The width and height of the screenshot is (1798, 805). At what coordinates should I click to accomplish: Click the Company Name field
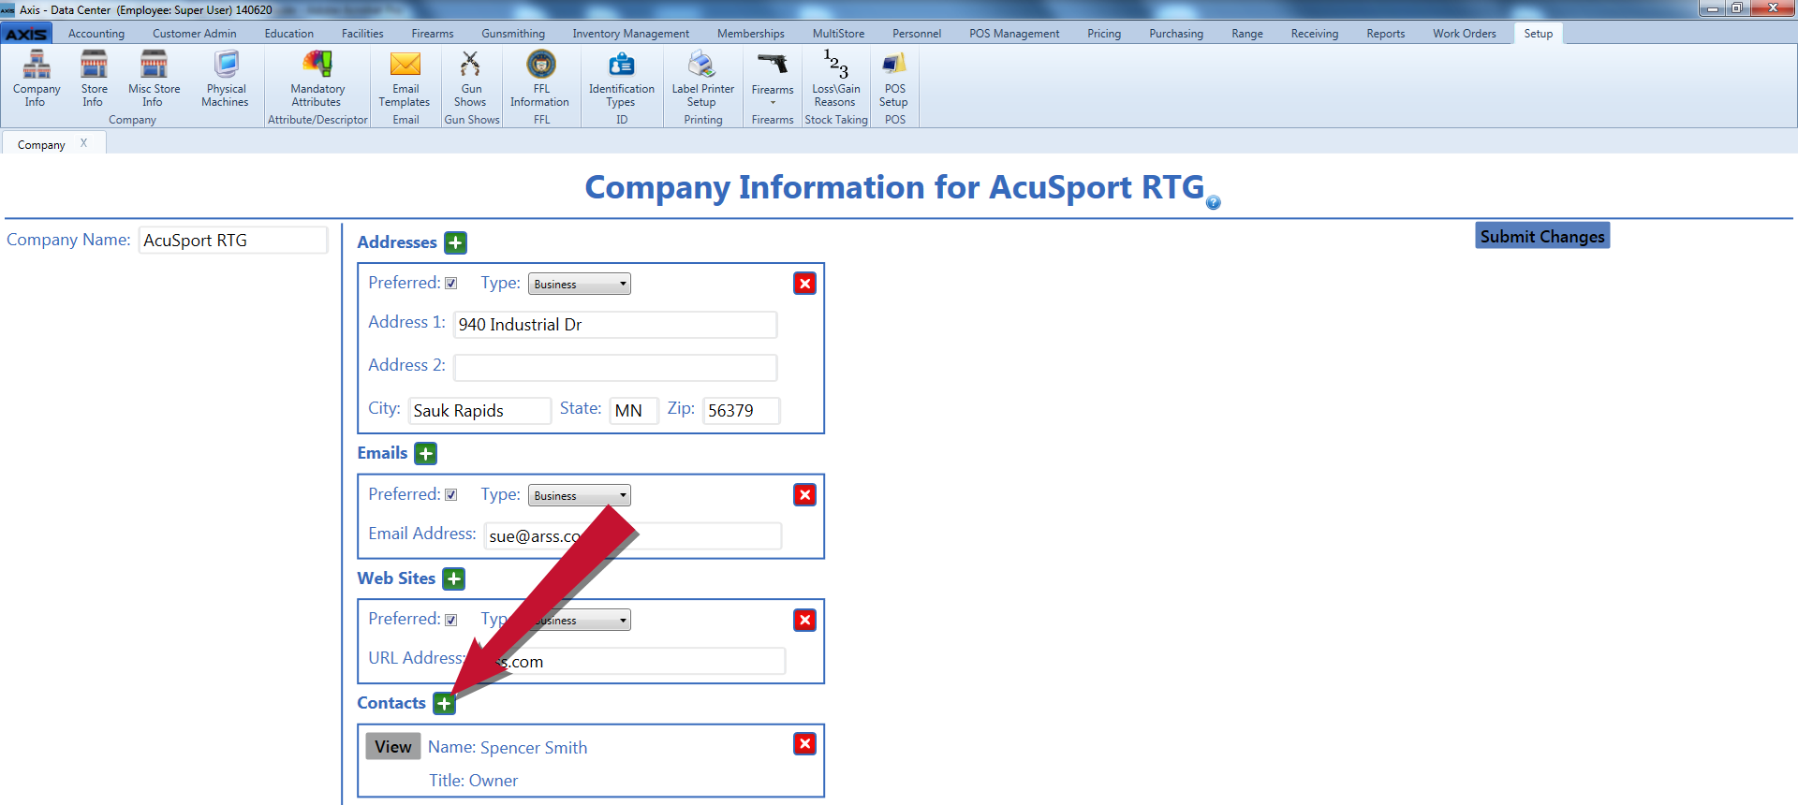click(233, 241)
